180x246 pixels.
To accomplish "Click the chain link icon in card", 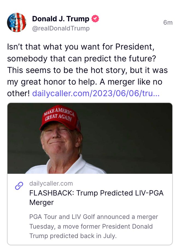I will click(x=19, y=186).
